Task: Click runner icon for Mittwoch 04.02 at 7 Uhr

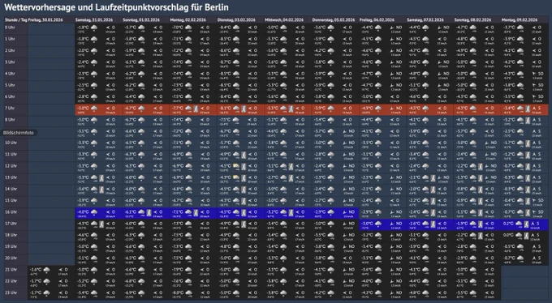Action: click(x=291, y=109)
